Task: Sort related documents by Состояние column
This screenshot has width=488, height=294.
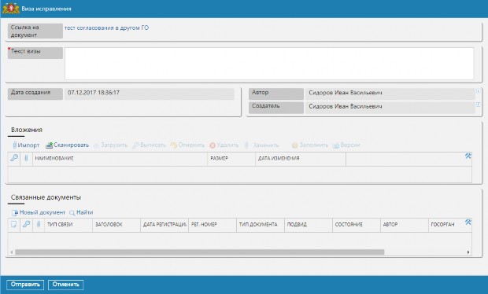Action: coord(356,225)
